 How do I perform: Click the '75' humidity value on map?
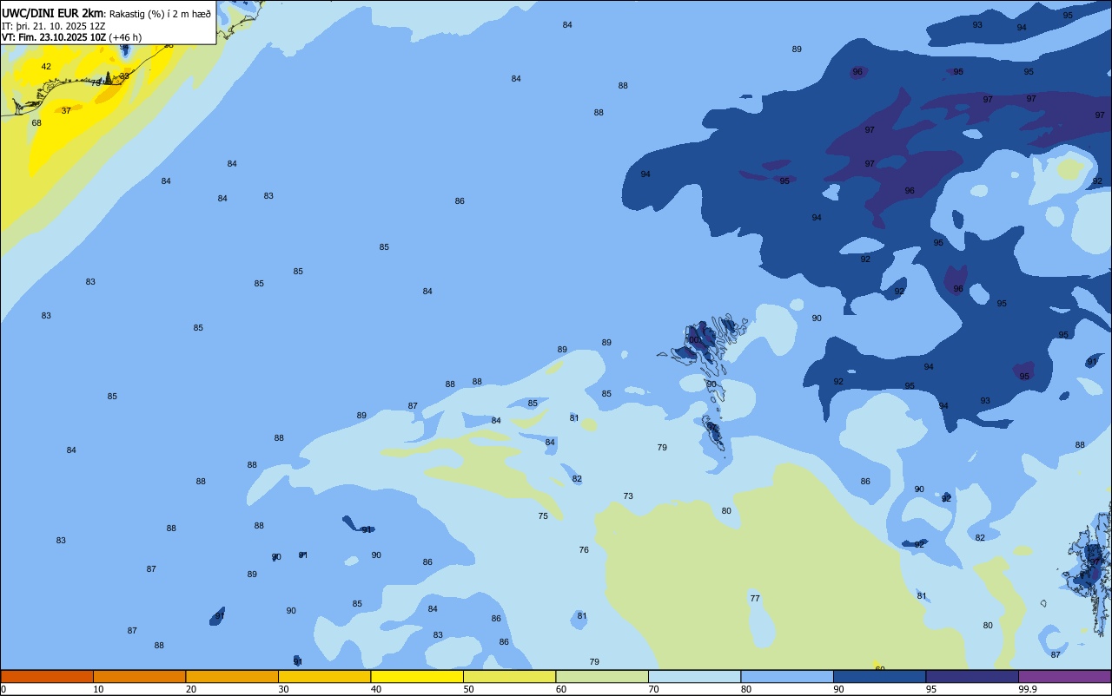click(x=543, y=516)
